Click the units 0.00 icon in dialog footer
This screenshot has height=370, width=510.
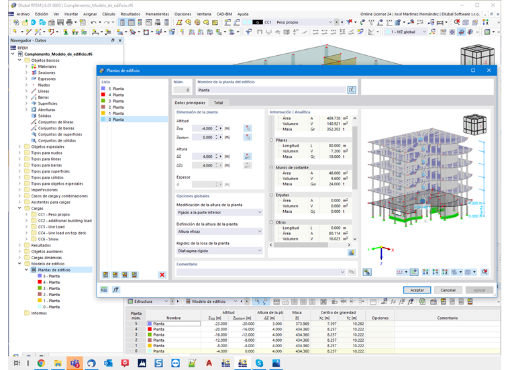(x=104, y=289)
